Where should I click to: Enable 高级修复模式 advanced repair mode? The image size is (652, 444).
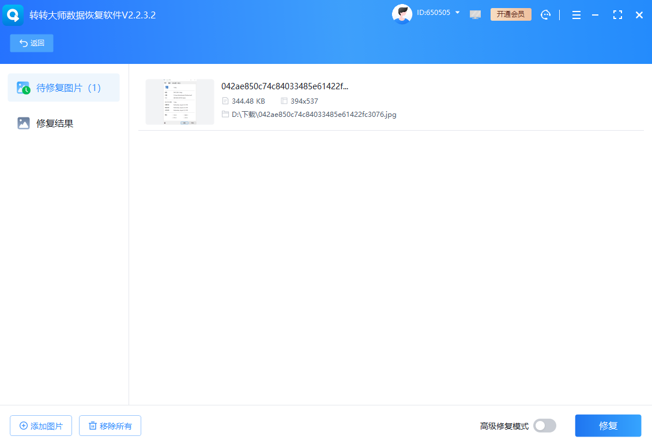point(544,426)
